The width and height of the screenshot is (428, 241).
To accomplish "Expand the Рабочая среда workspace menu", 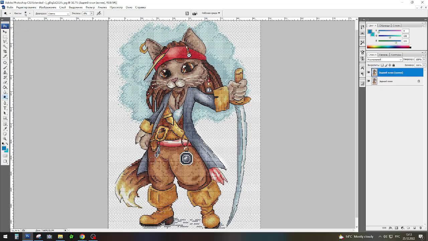I will click(x=211, y=13).
